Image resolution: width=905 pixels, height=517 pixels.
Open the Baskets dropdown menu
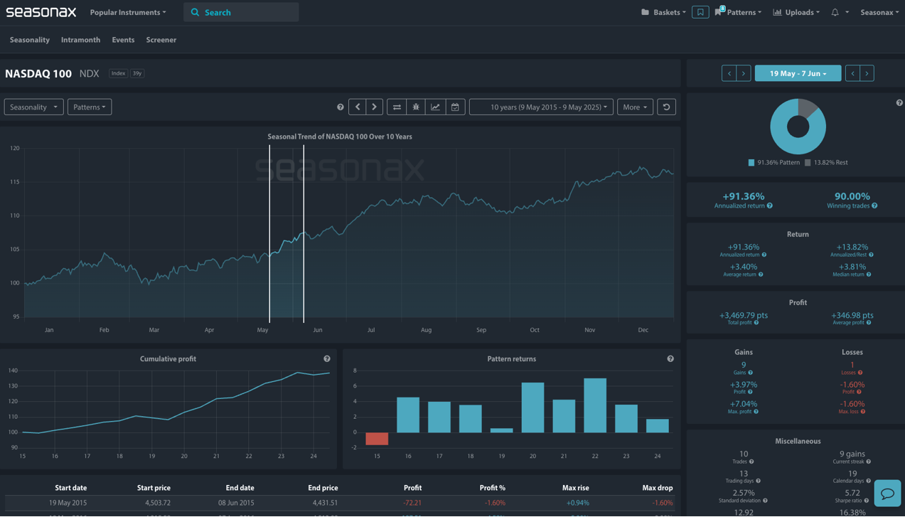[x=664, y=12]
